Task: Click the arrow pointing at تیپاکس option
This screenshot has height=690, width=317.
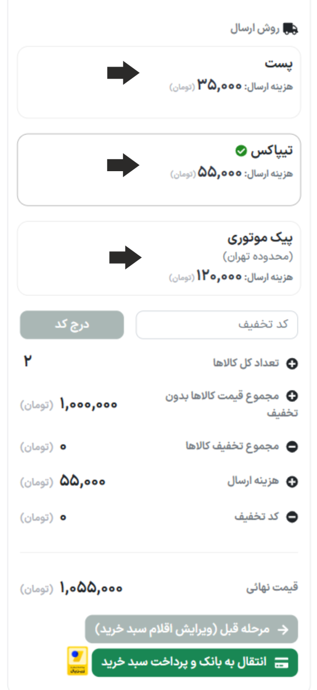Action: click(x=123, y=165)
